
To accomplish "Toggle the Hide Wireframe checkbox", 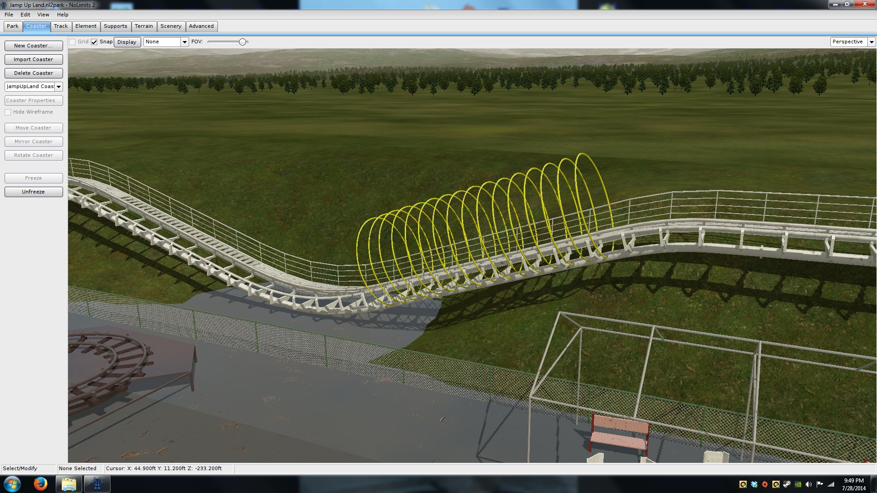I will tap(8, 112).
